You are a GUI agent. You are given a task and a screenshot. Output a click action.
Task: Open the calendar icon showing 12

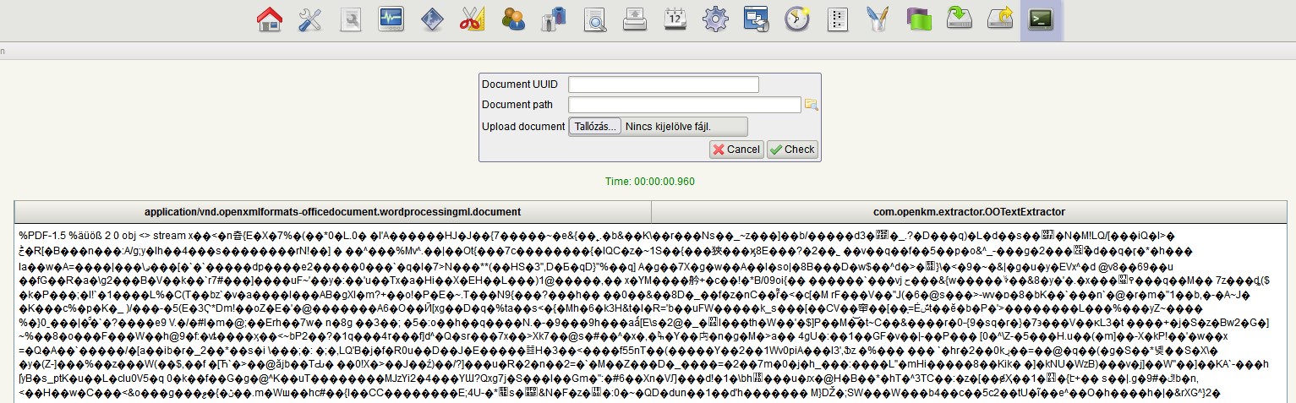point(675,19)
